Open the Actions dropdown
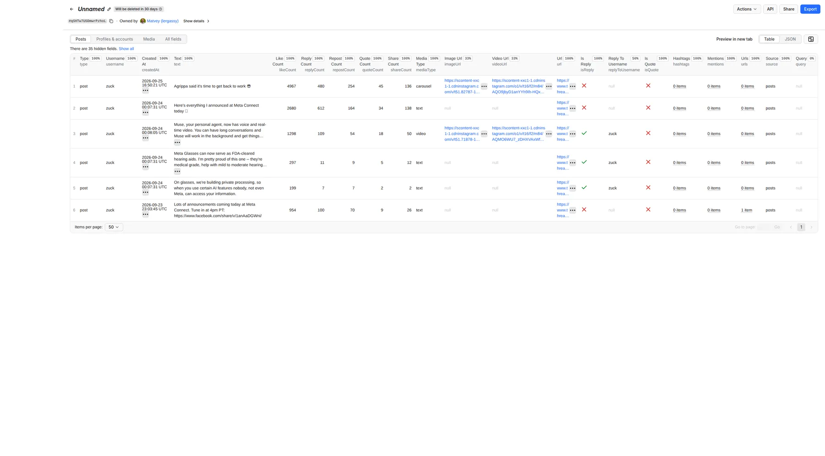 [747, 9]
